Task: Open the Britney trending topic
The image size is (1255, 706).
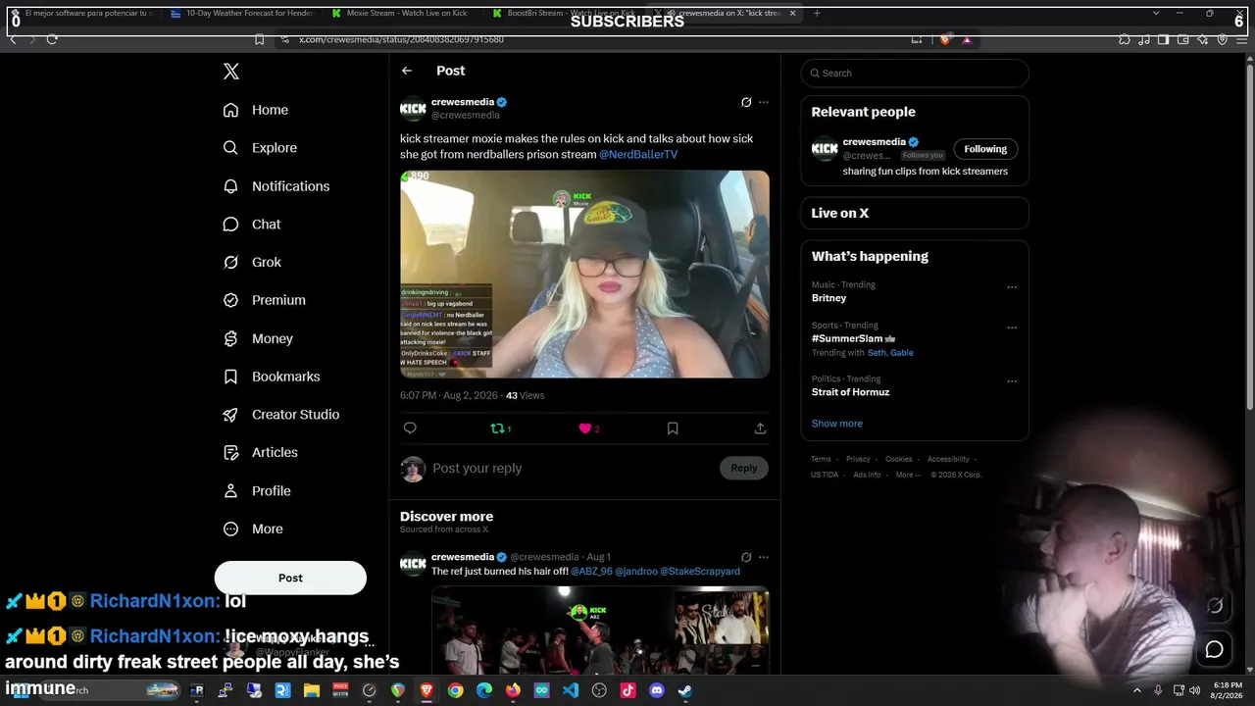Action: [829, 298]
